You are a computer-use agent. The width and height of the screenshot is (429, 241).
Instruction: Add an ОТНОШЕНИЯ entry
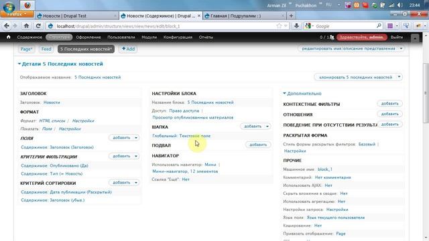pyautogui.click(x=389, y=114)
